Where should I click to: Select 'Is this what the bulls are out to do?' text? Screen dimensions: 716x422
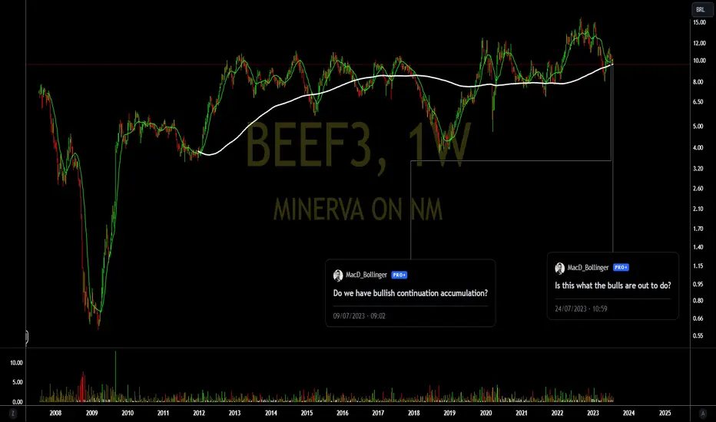point(613,285)
